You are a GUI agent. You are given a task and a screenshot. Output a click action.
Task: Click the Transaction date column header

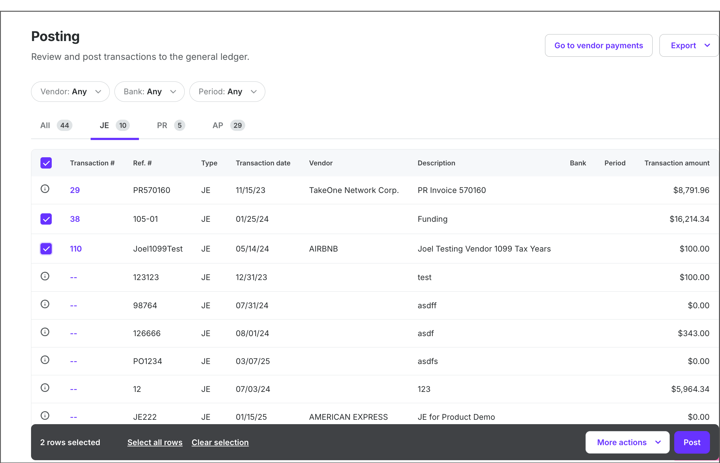[263, 163]
